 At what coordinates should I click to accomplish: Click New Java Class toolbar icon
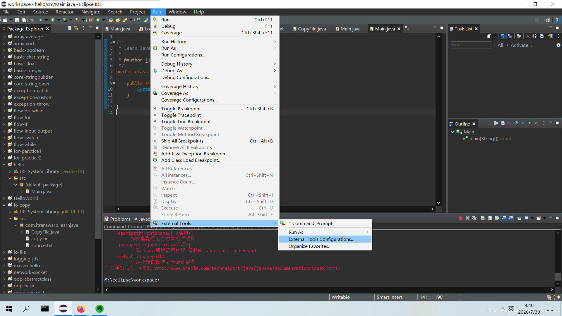[x=98, y=20]
